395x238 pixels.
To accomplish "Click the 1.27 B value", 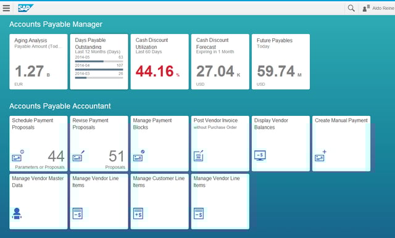I will [32, 71].
